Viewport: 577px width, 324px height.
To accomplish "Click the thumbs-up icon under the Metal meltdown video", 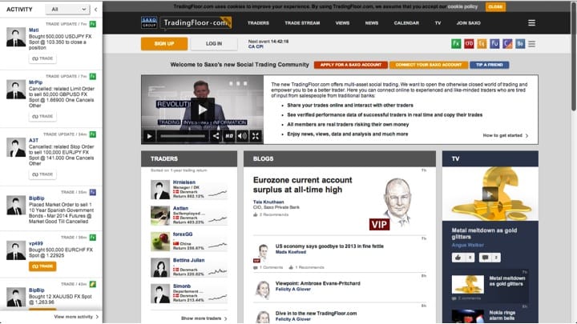I will tap(459, 257).
